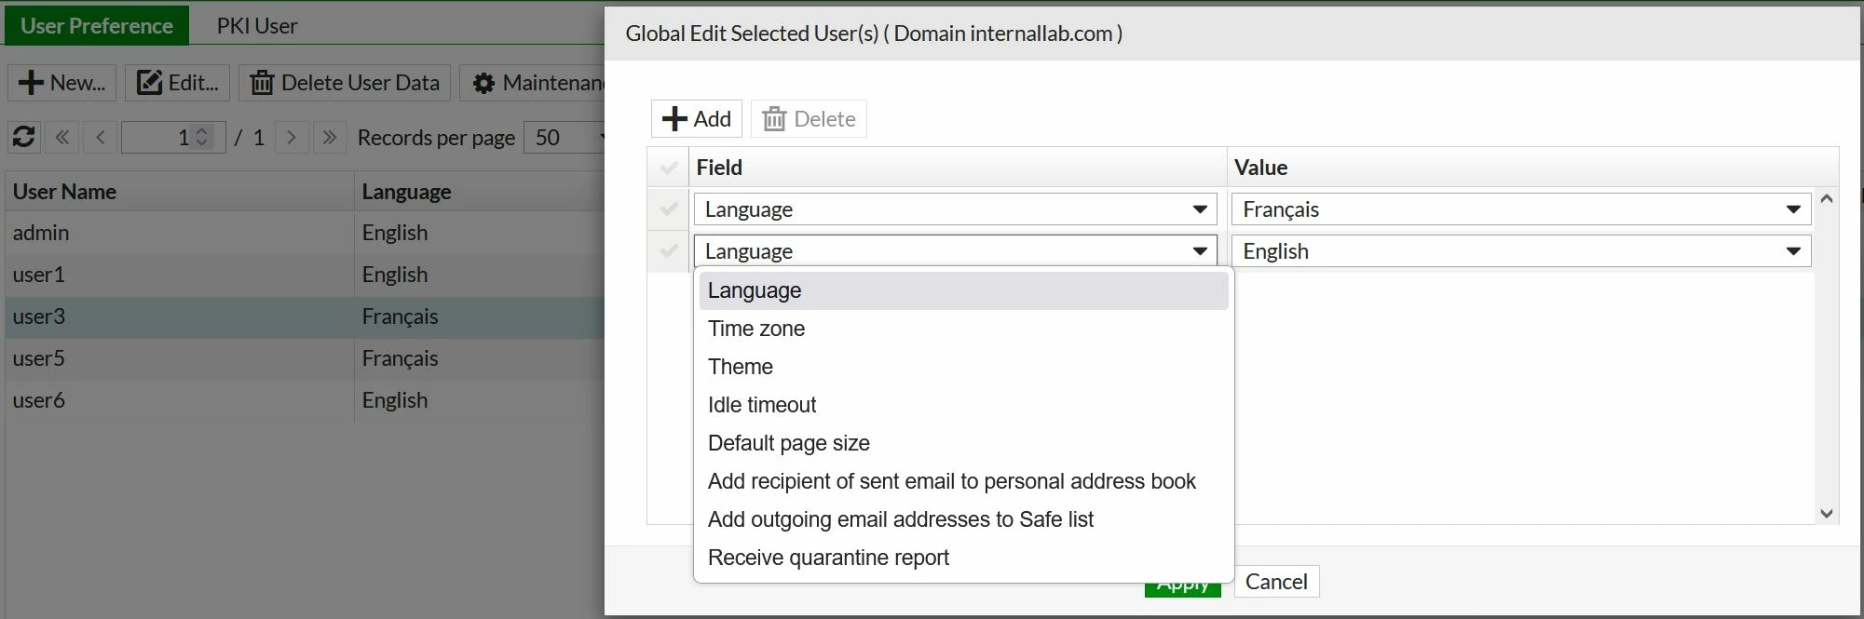Go to last page with double-right arrow
Image resolution: width=1864 pixels, height=619 pixels.
tap(329, 138)
